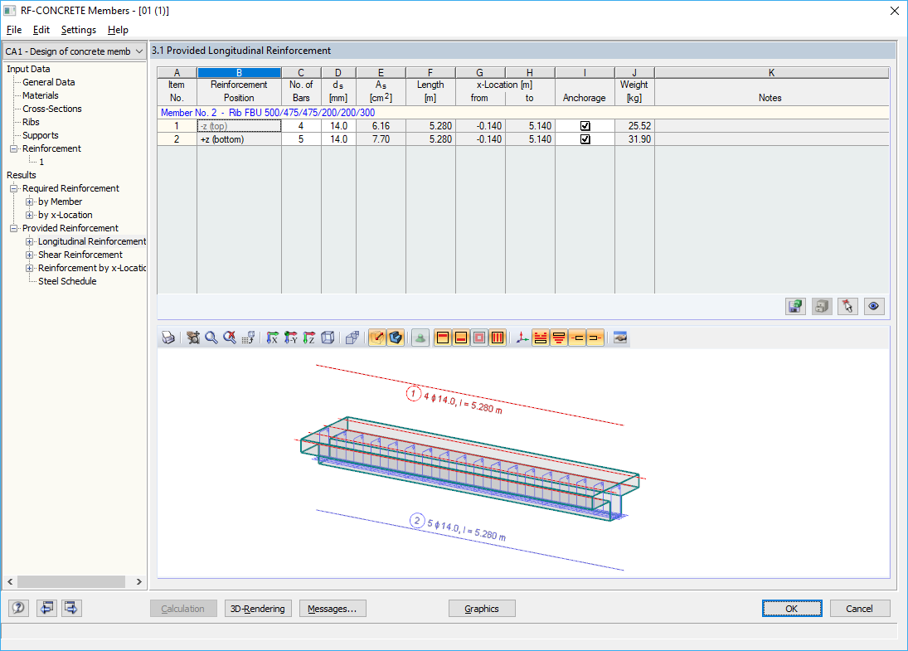This screenshot has width=908, height=651.
Task: Confirm with the OK button
Action: (792, 609)
